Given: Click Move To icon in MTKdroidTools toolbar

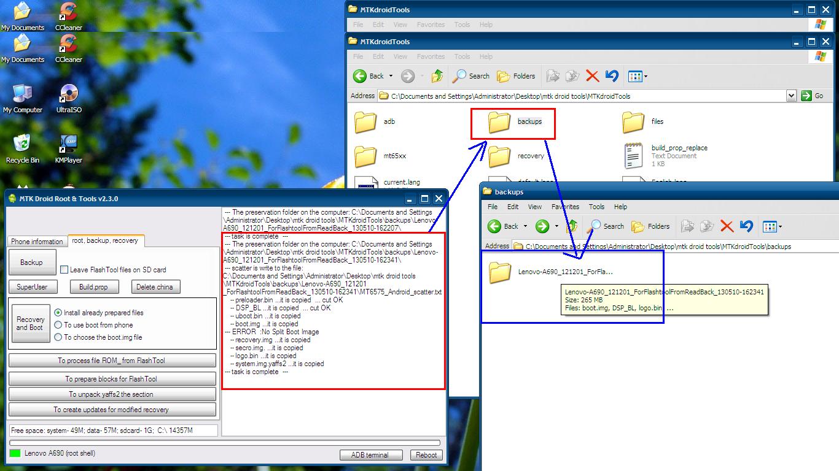Looking at the screenshot, I should [553, 76].
